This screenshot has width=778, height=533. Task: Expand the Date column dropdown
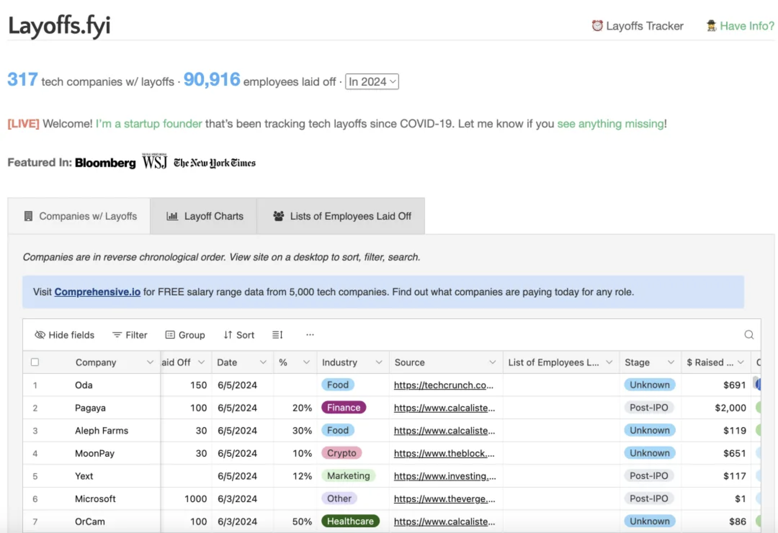pos(263,362)
